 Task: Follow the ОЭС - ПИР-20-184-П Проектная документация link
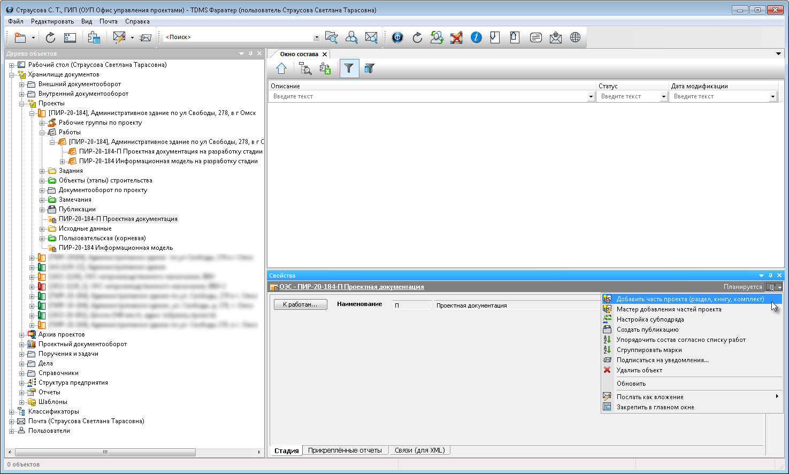pos(351,287)
